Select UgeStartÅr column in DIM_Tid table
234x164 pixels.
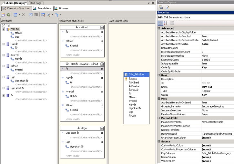[135, 108]
